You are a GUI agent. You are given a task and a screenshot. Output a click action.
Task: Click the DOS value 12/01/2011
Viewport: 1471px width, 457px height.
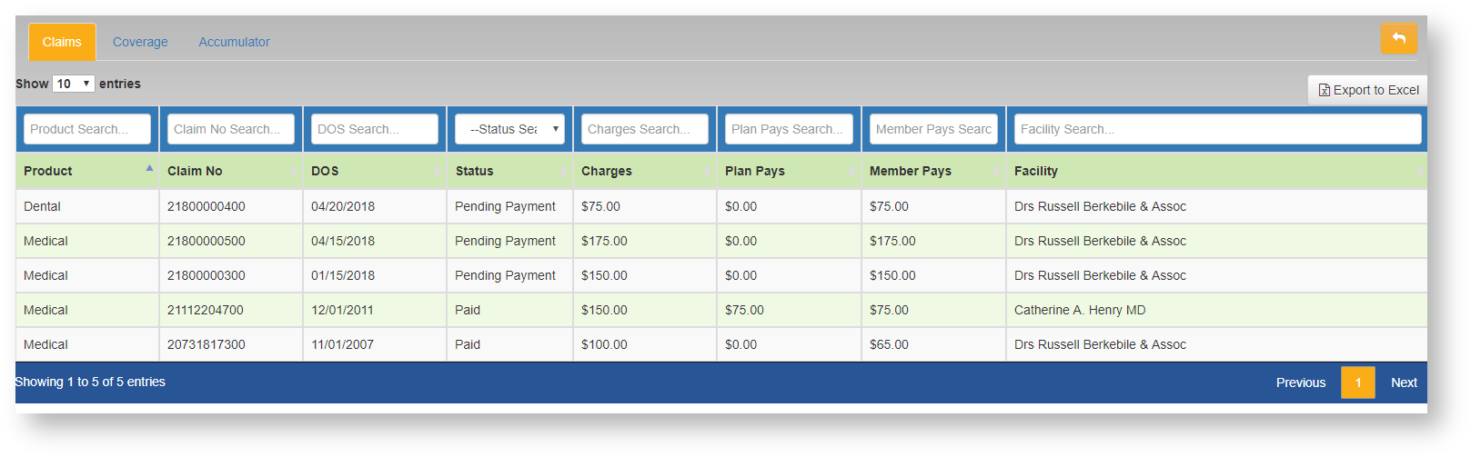coord(342,310)
